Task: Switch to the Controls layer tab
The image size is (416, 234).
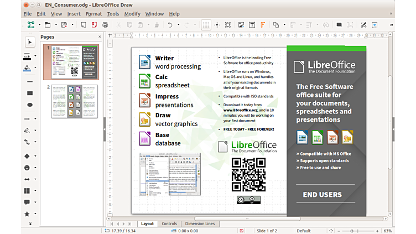Action: 169,224
